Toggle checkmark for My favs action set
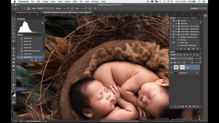Viewport: 219px width, 123px height. [x=171, y=21]
